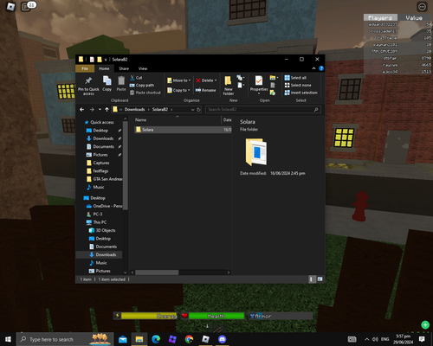Open the Roblox menu logo button
Screen dimensions: 433x346
[10, 6]
